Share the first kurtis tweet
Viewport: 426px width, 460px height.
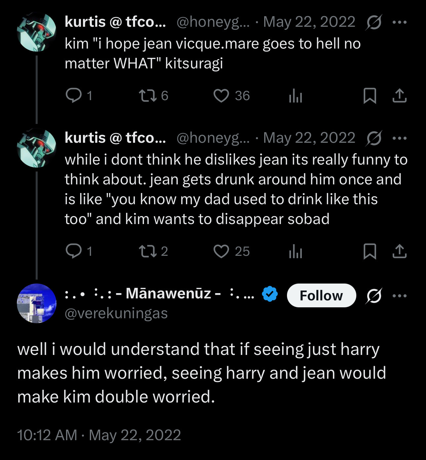[399, 96]
